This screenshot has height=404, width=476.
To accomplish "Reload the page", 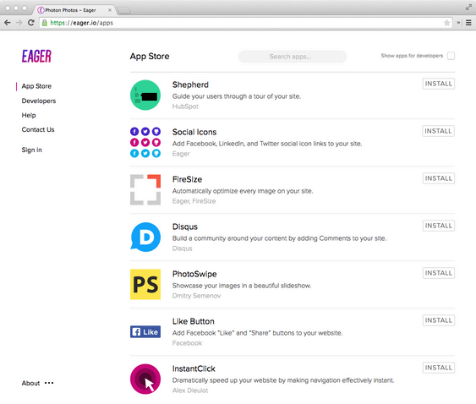I will 31,23.
